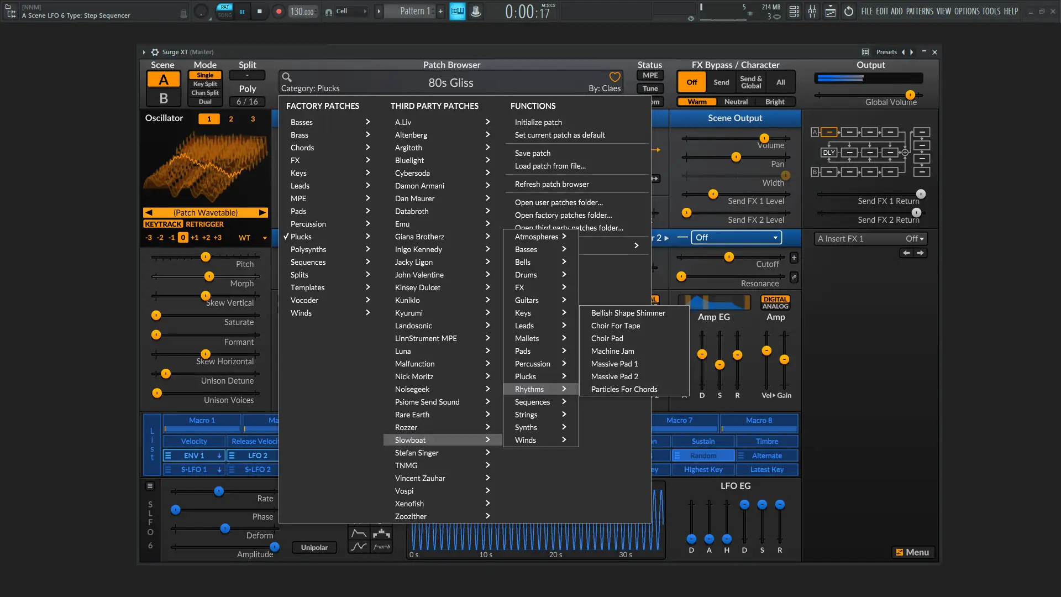Click the Surge XT gear settings icon
The image size is (1061, 597).
155,52
